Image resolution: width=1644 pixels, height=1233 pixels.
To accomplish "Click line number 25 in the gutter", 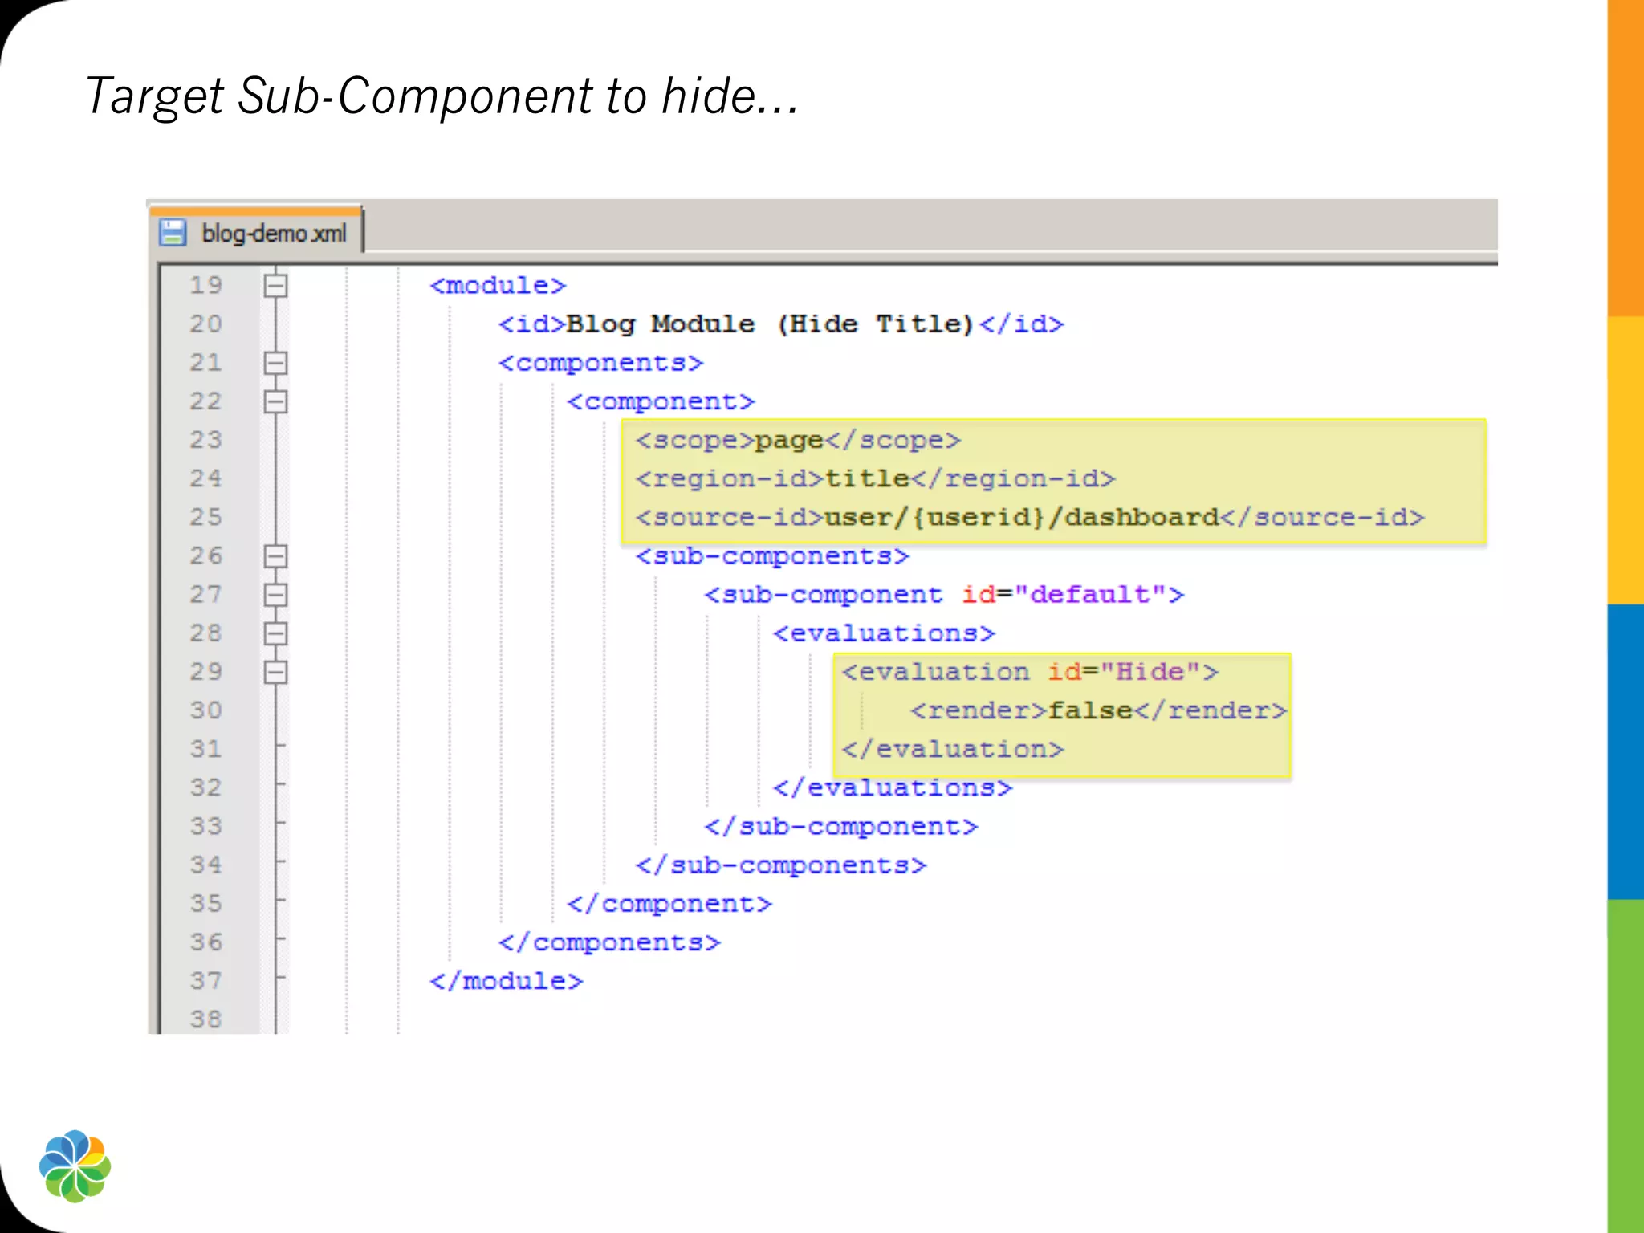I will click(205, 517).
